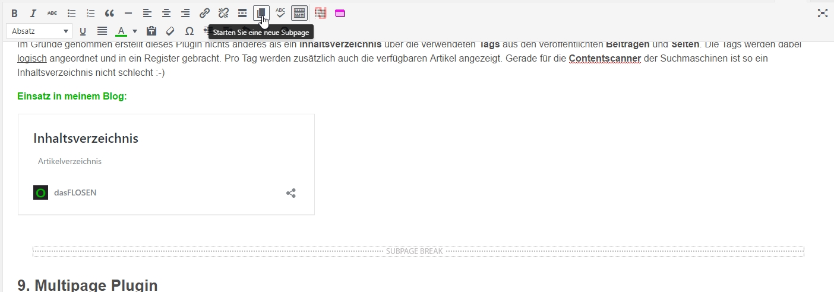Toggle italic formatting
The height and width of the screenshot is (292, 834).
[33, 13]
